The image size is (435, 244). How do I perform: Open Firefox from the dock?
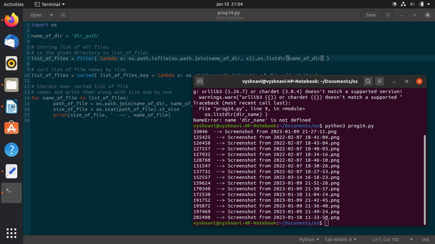click(x=11, y=20)
